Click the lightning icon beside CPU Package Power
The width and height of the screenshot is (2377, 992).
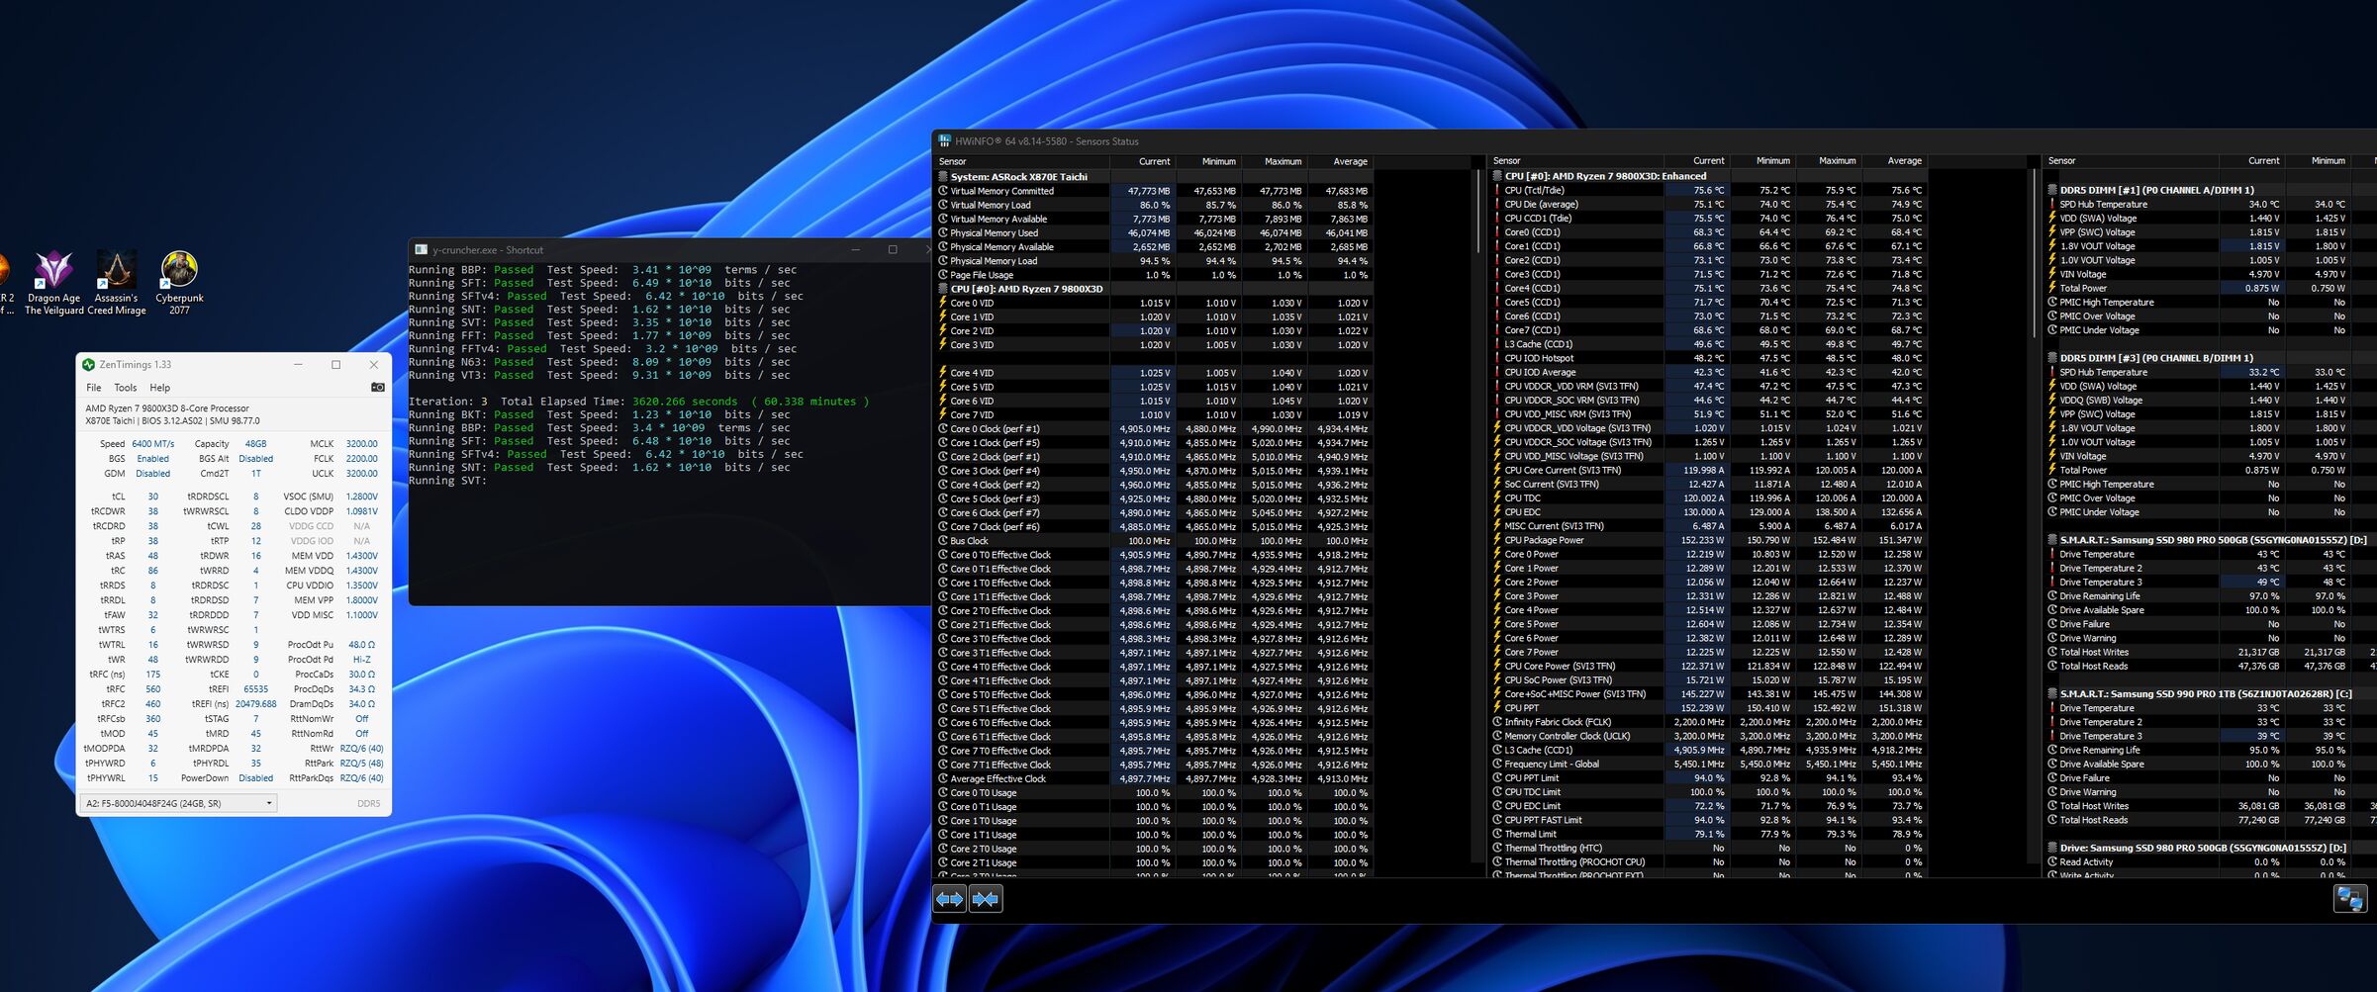(x=1497, y=540)
